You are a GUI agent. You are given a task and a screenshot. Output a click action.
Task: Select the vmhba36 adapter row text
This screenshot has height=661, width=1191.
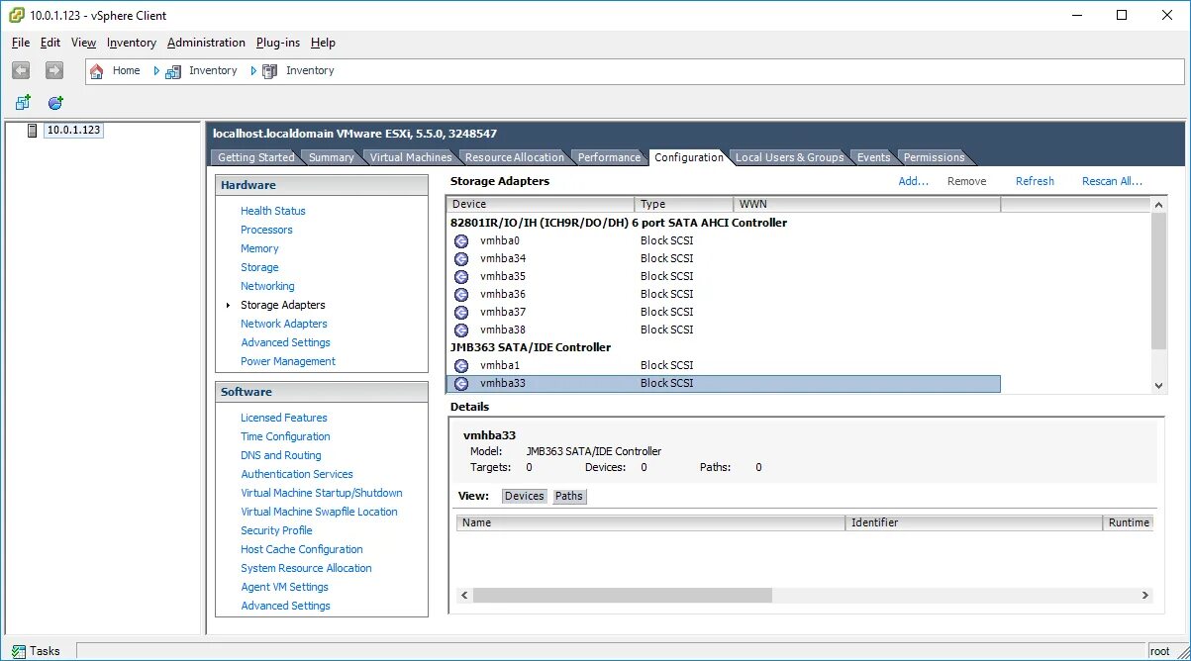503,295
